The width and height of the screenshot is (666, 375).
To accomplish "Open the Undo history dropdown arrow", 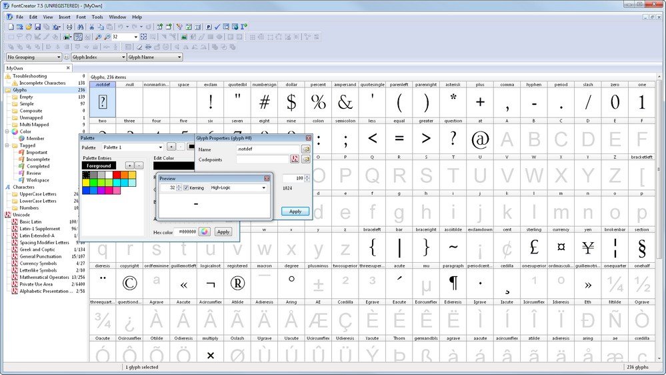I will coord(127,27).
